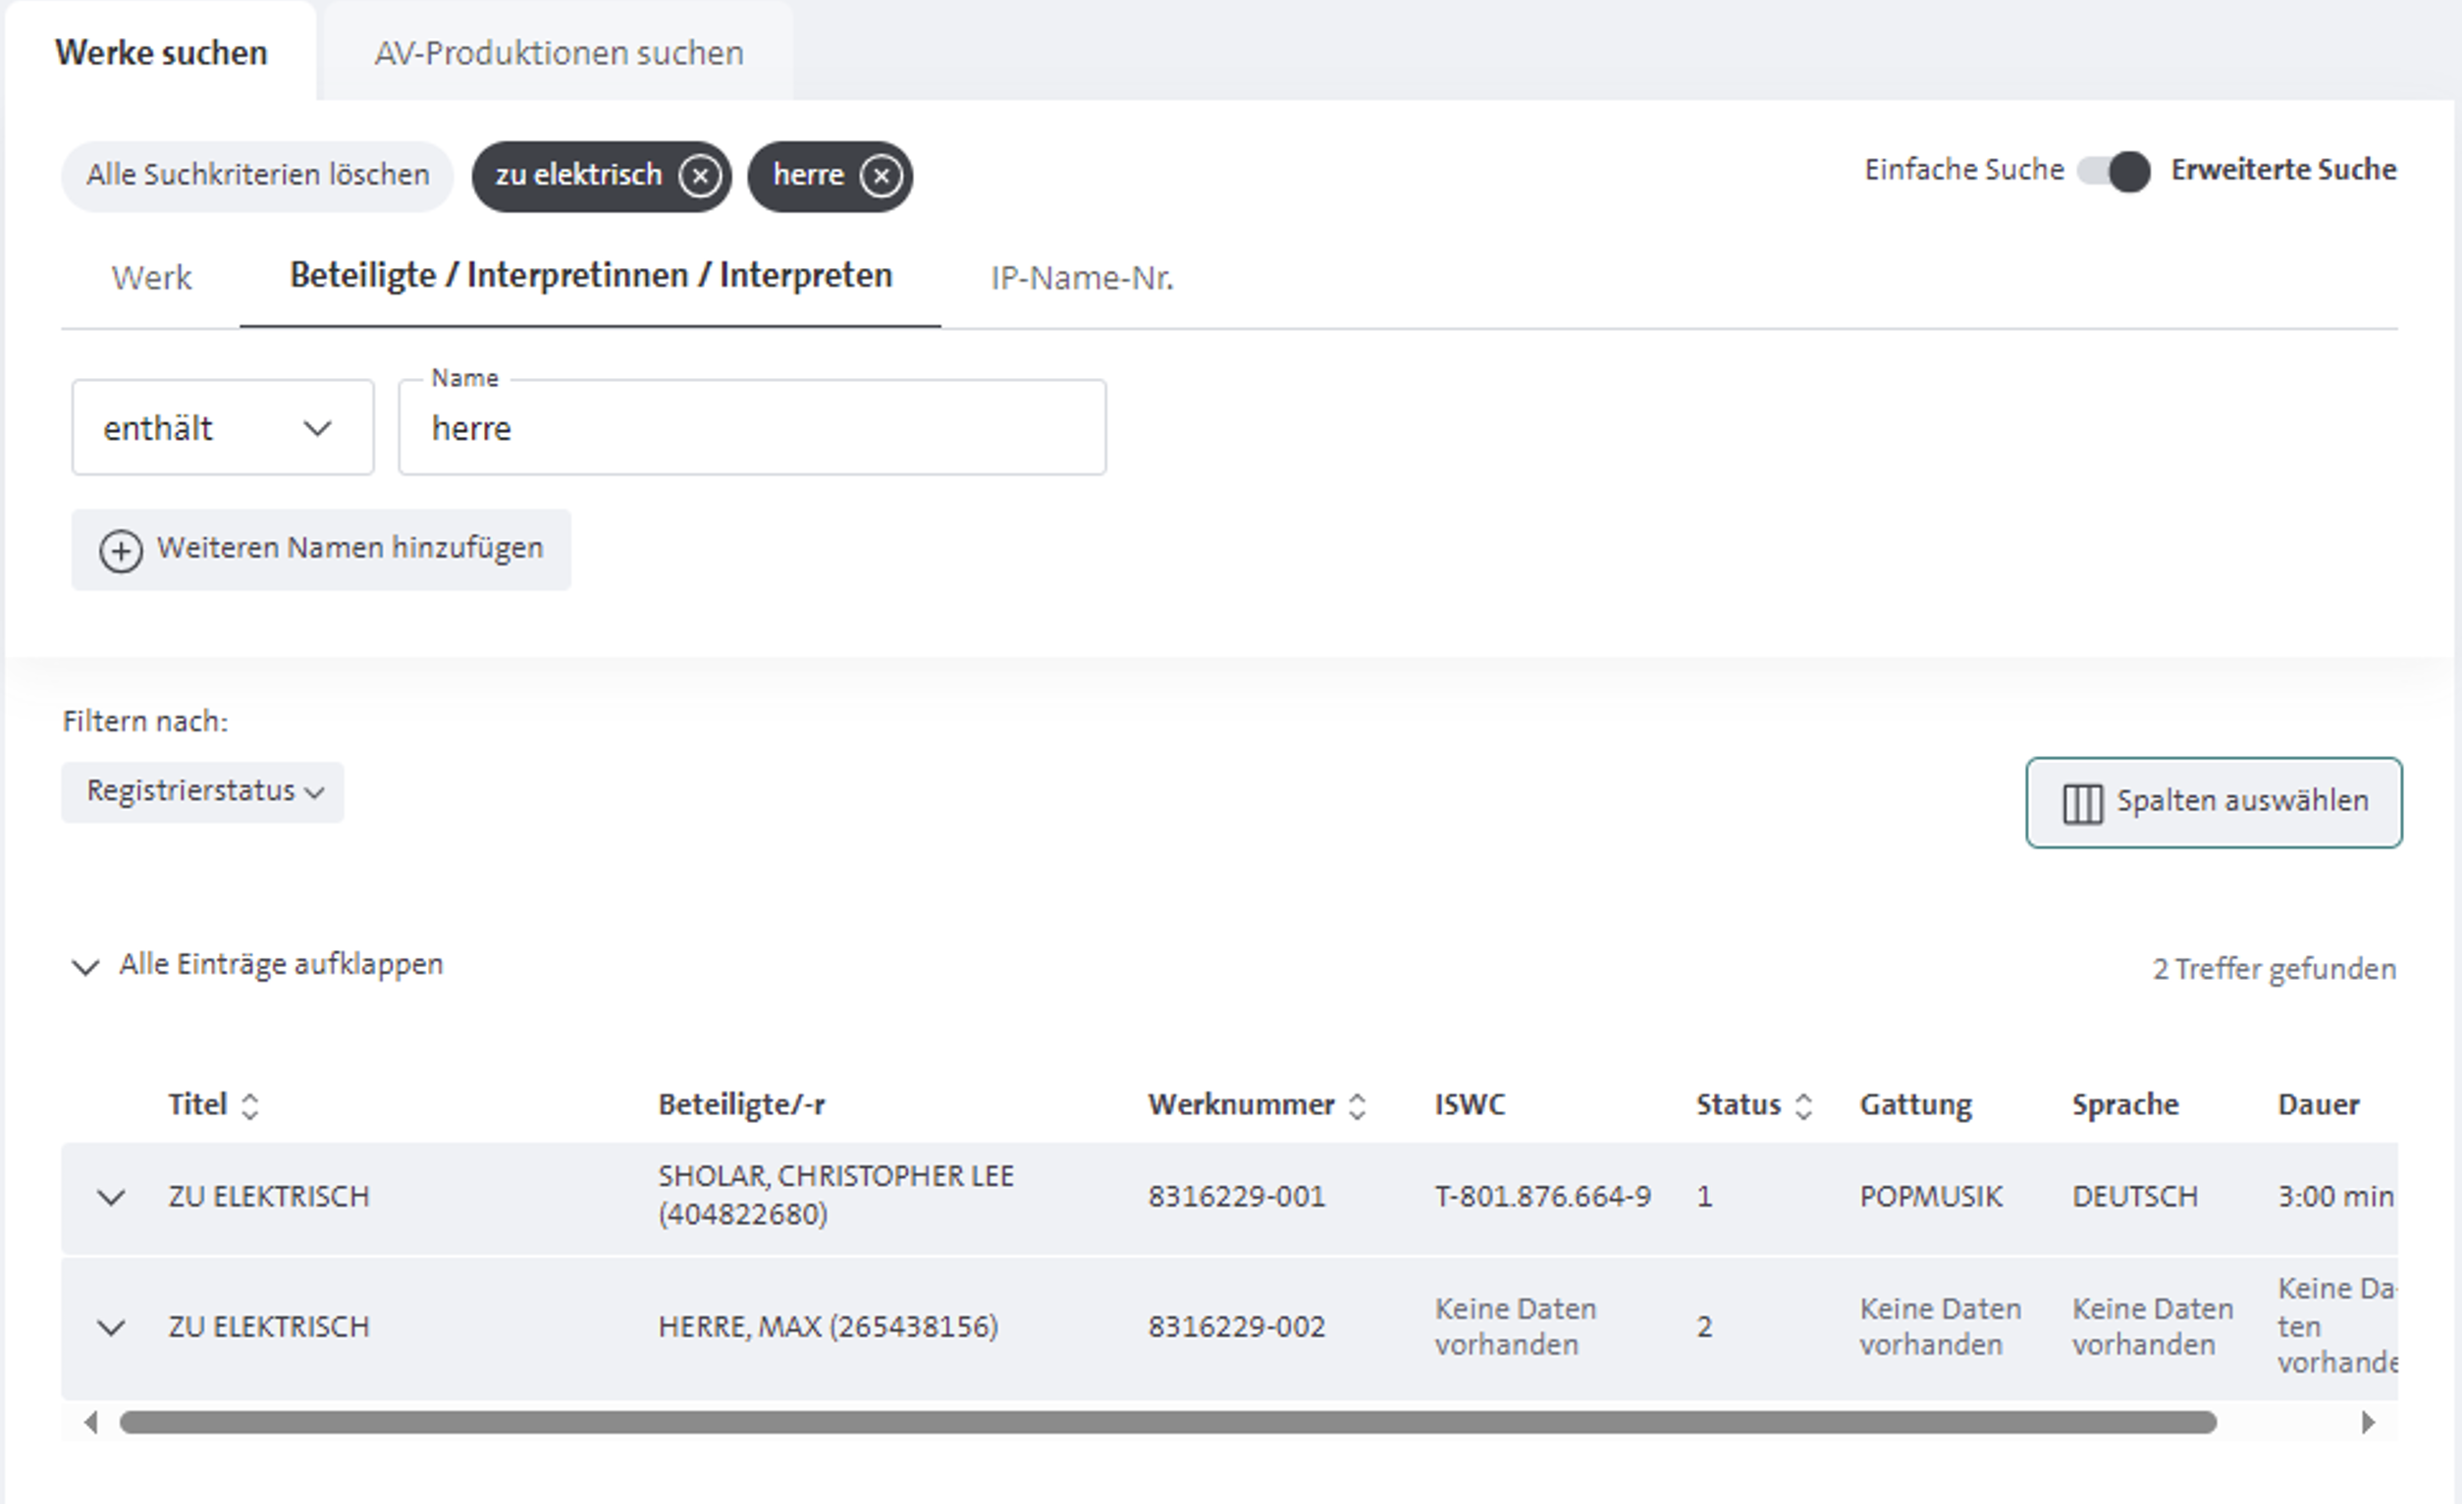This screenshot has height=1504, width=2464.
Task: Remove the 'zu elektrisch' search chip
Action: [x=700, y=176]
